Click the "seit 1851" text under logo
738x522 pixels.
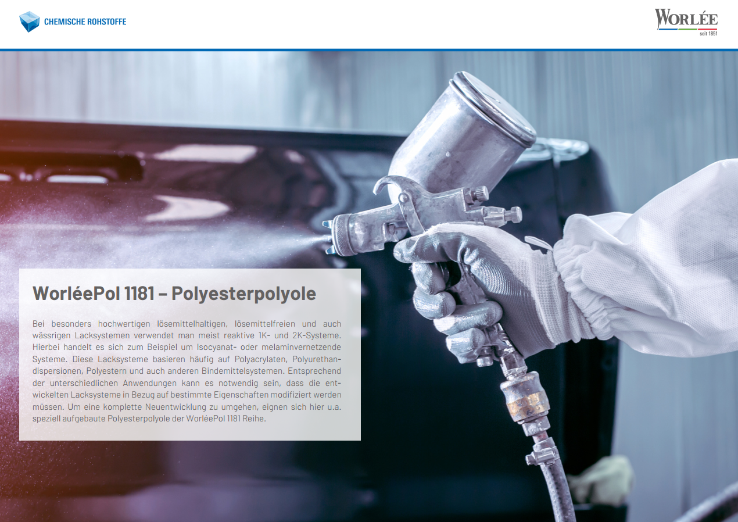point(708,34)
